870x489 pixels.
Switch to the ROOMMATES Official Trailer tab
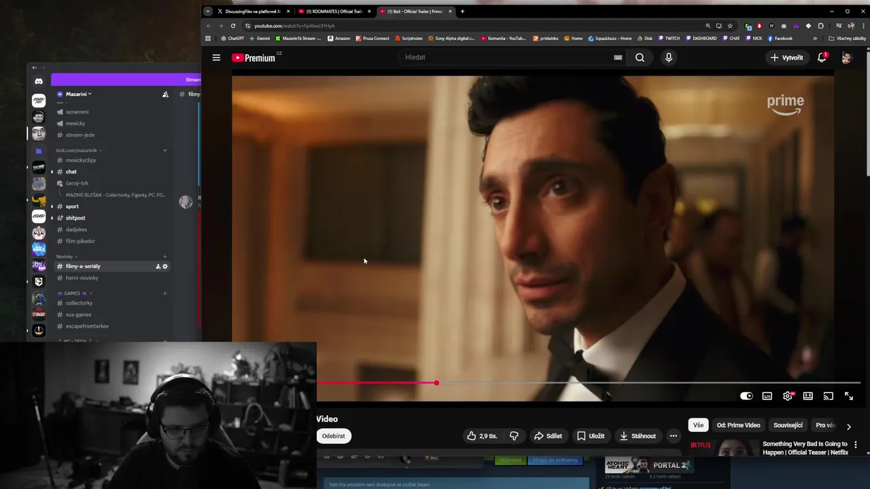click(x=334, y=12)
